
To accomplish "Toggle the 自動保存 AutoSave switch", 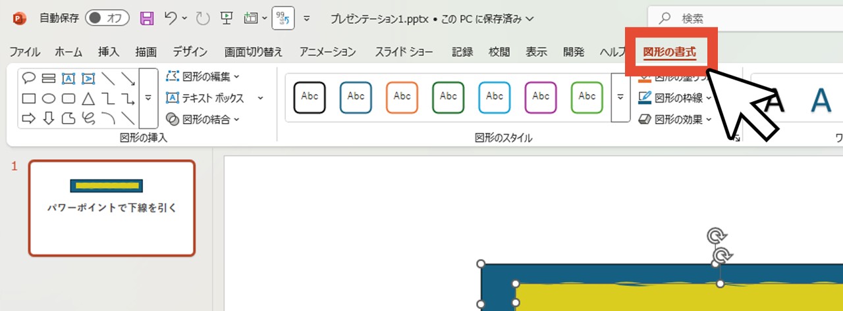I will pyautogui.click(x=107, y=18).
